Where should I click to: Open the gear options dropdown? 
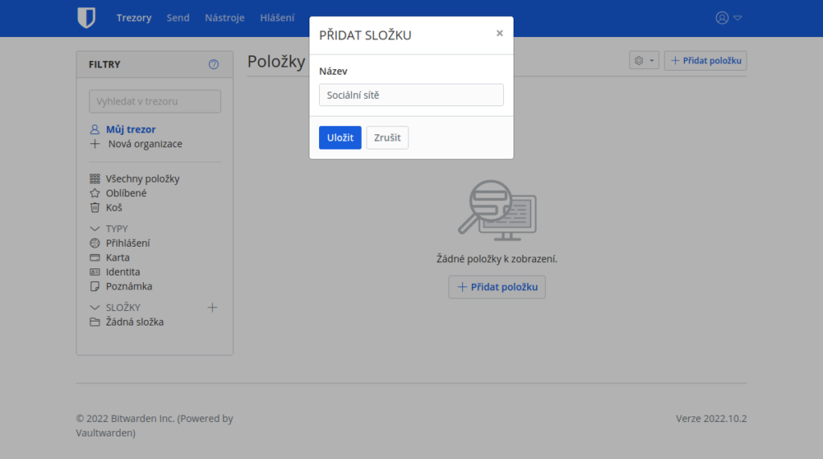pyautogui.click(x=644, y=60)
